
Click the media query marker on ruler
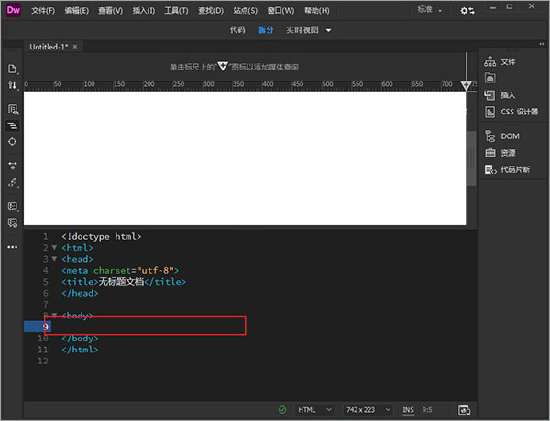(x=467, y=85)
